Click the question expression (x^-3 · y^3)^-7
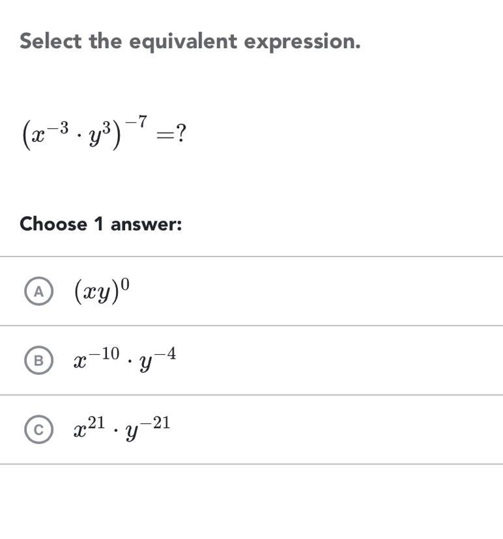This screenshot has width=503, height=539. [x=85, y=132]
